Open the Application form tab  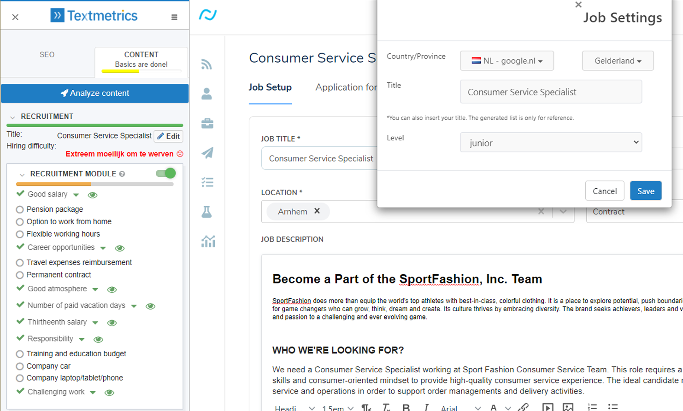pyautogui.click(x=346, y=87)
